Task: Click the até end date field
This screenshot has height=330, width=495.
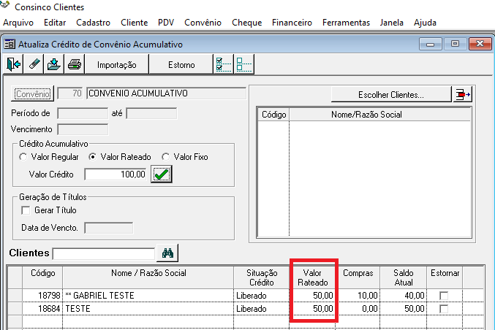Action: [x=151, y=113]
